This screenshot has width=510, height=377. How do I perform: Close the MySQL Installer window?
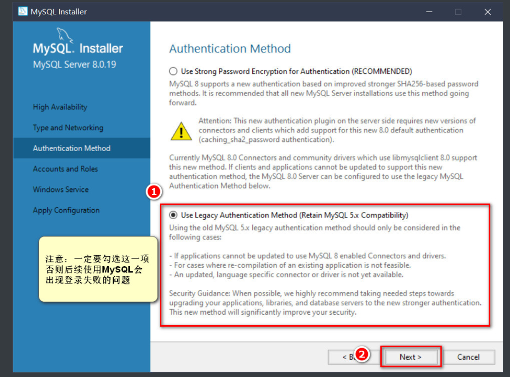487,12
